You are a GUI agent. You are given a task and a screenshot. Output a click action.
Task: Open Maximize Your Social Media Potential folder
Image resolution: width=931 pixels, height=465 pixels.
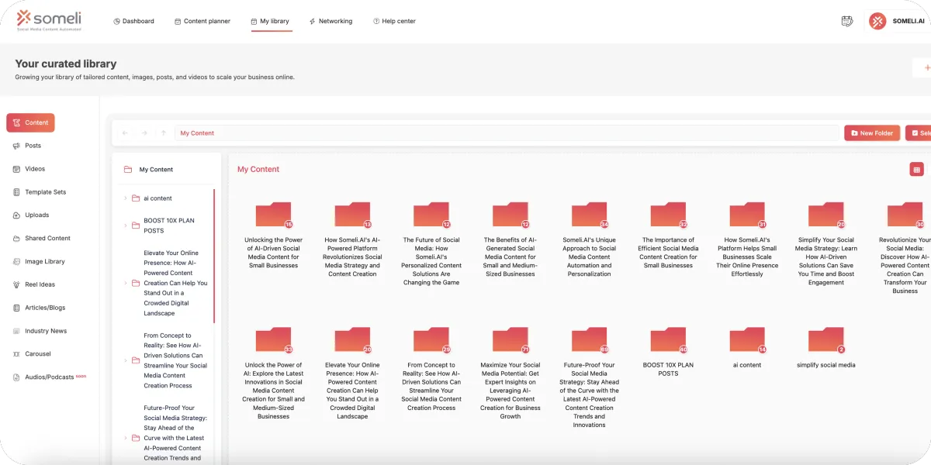[510, 374]
